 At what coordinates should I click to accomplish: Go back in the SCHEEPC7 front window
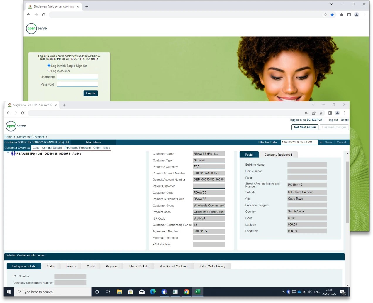coord(8,113)
